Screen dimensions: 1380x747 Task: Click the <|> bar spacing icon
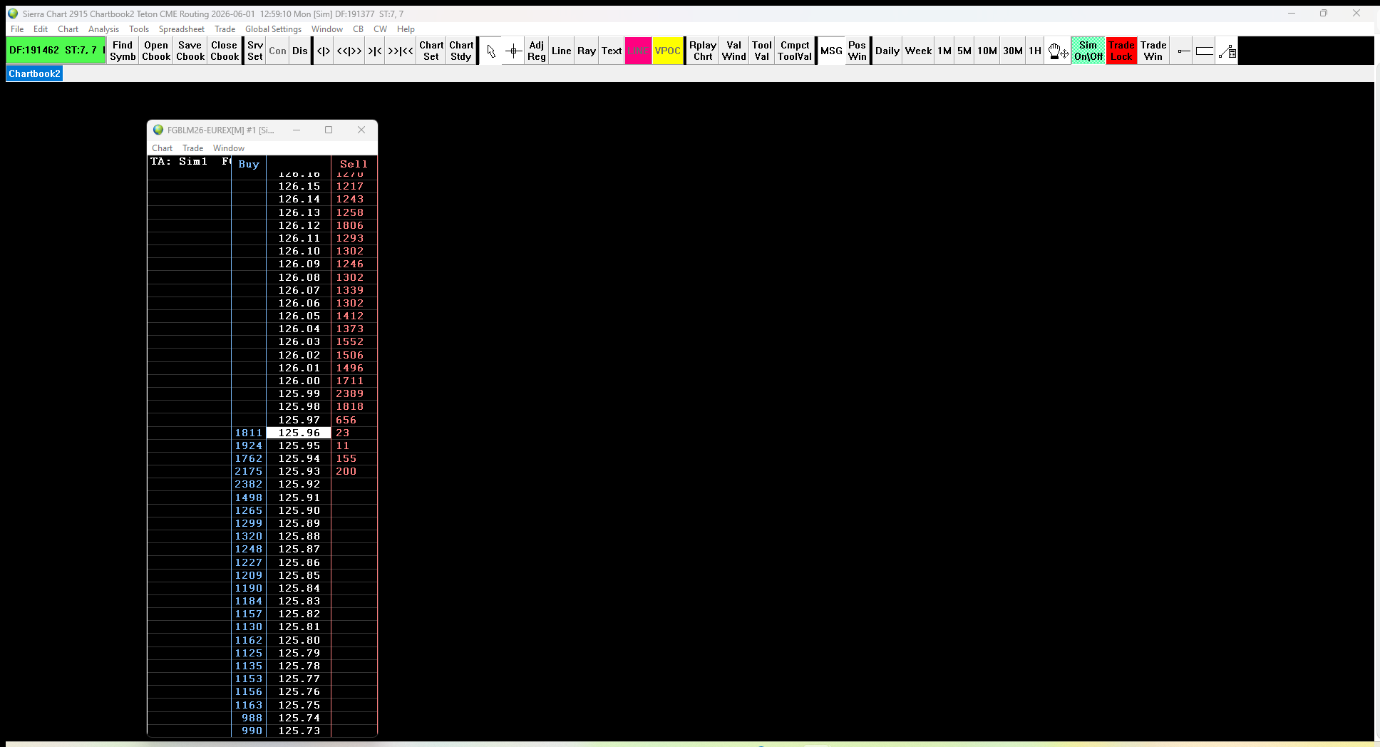click(x=324, y=51)
